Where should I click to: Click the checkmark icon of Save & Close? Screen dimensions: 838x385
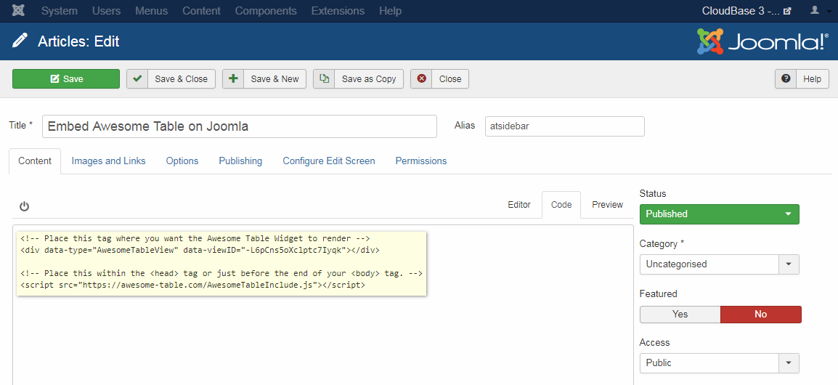(137, 78)
